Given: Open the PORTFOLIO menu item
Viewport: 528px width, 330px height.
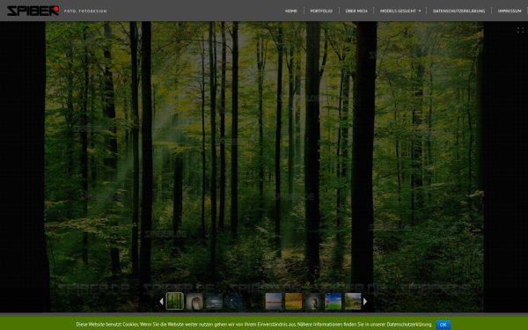Looking at the screenshot, I should (x=321, y=11).
